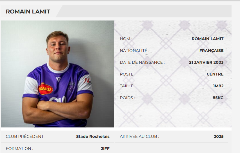
Task: Click the CENTRE position value
Action: (215, 74)
